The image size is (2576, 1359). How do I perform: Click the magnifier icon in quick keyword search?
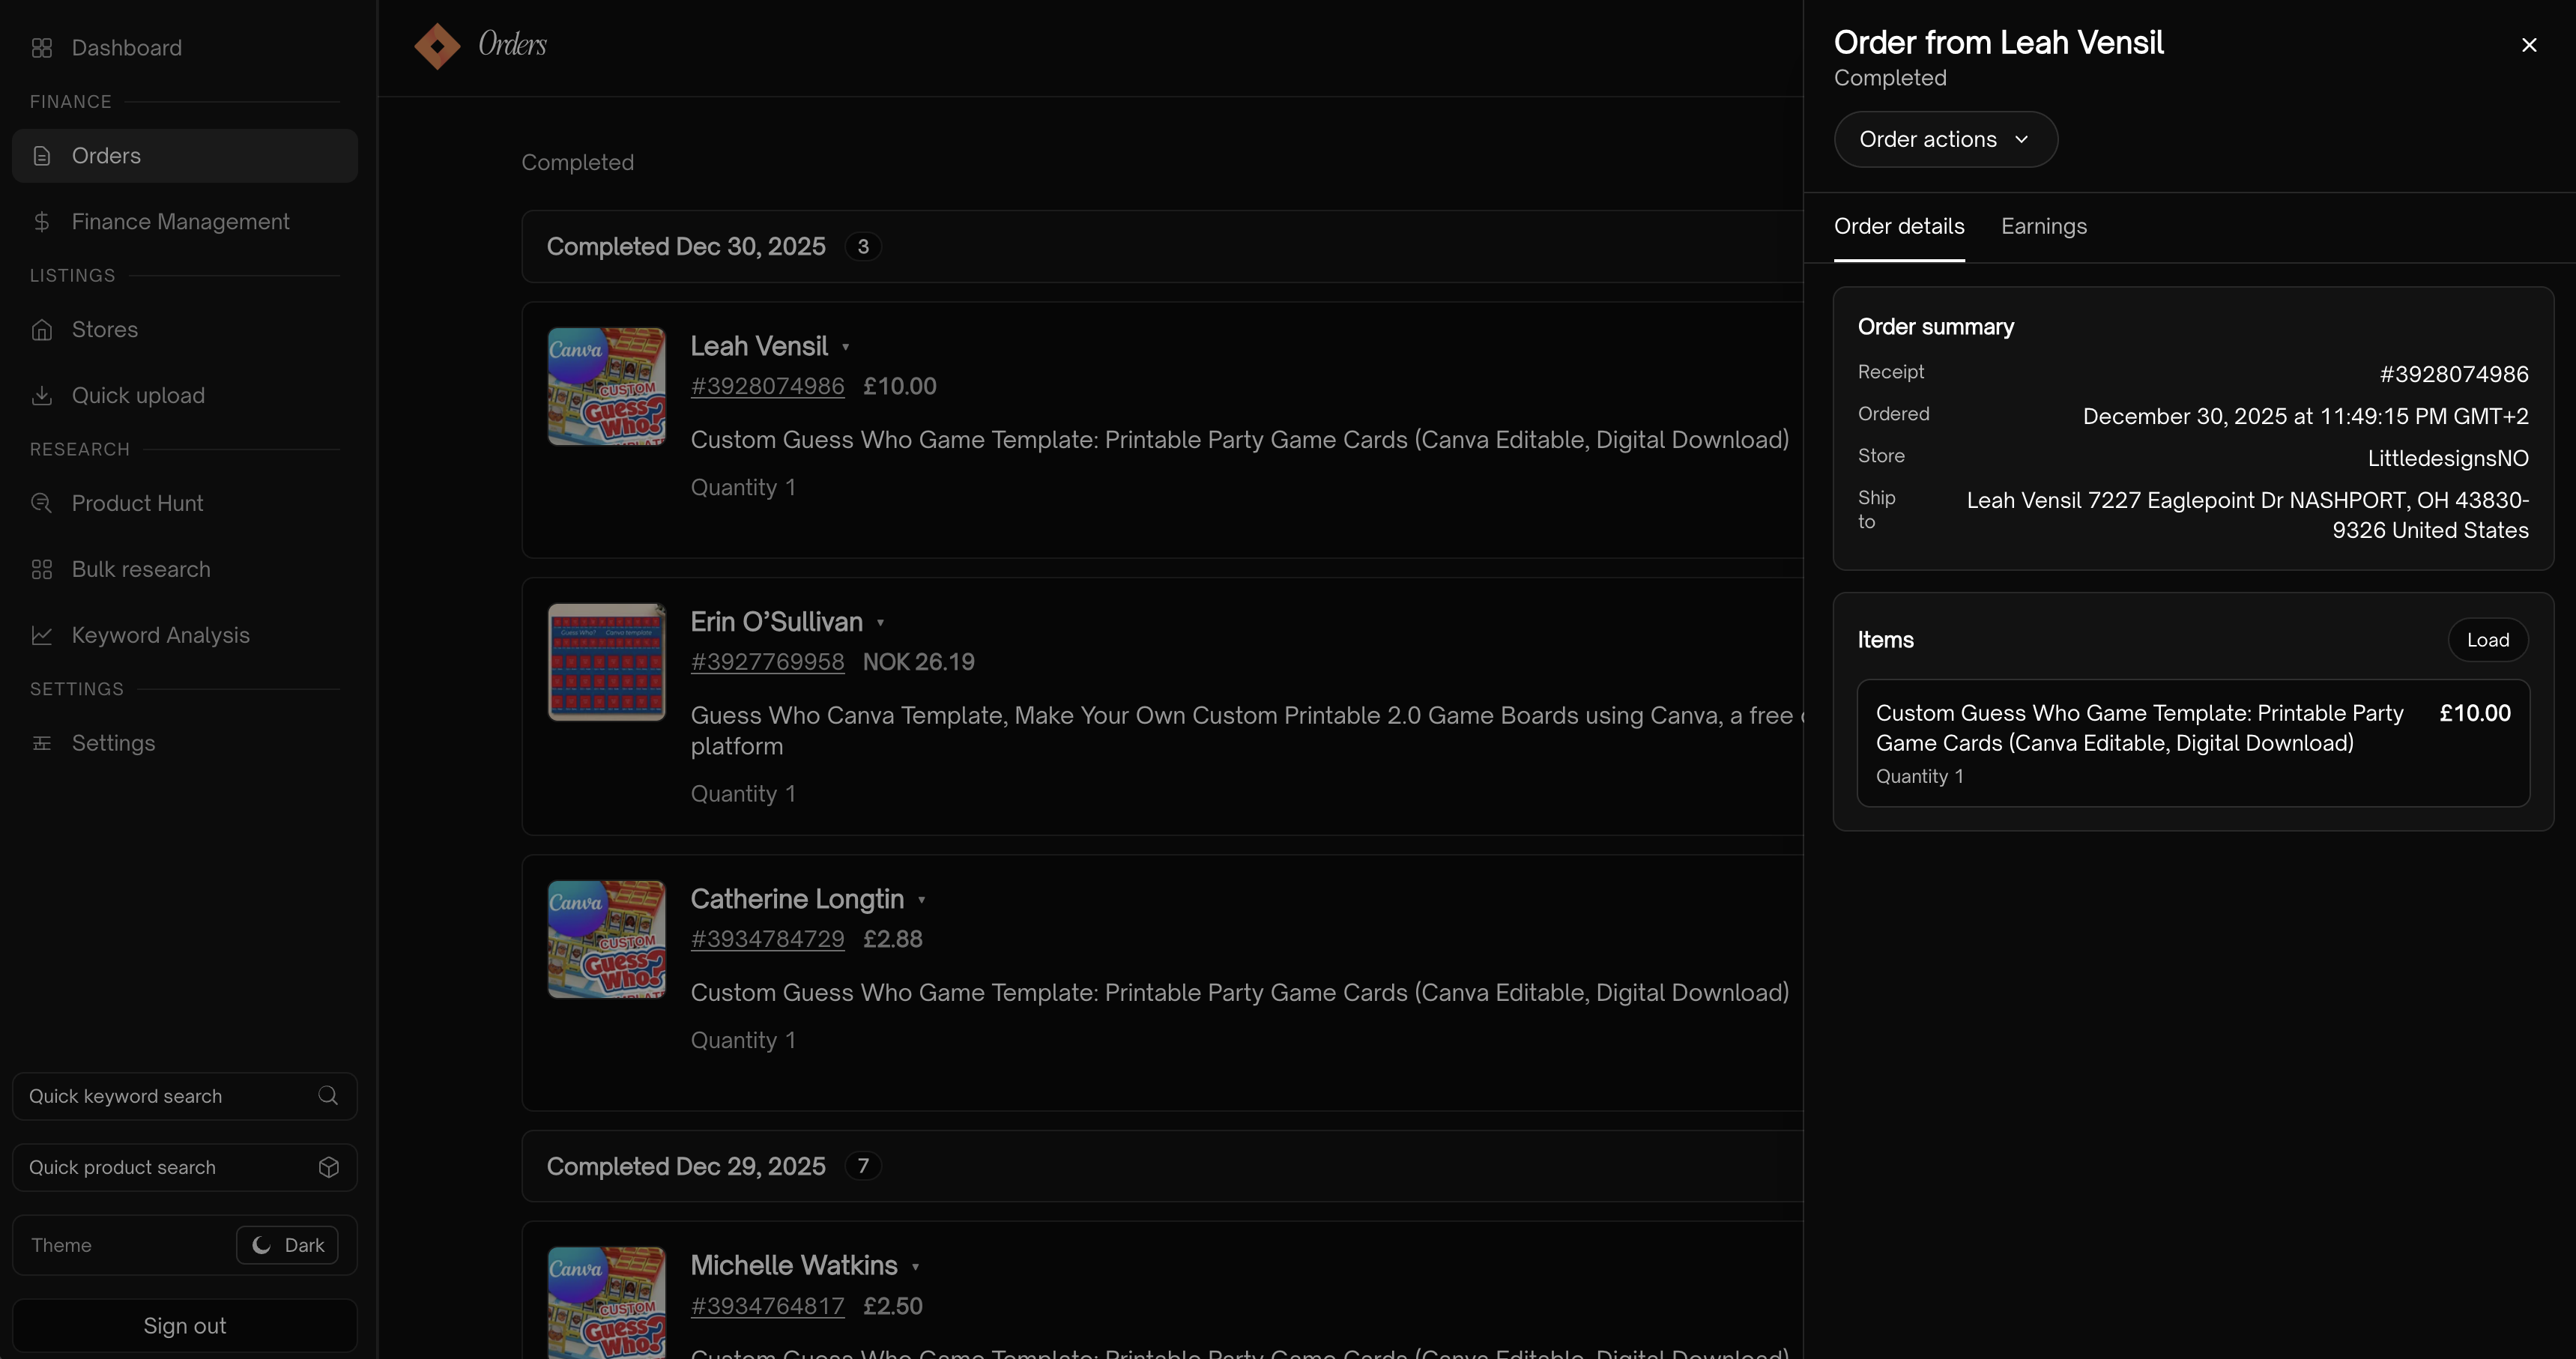(327, 1096)
